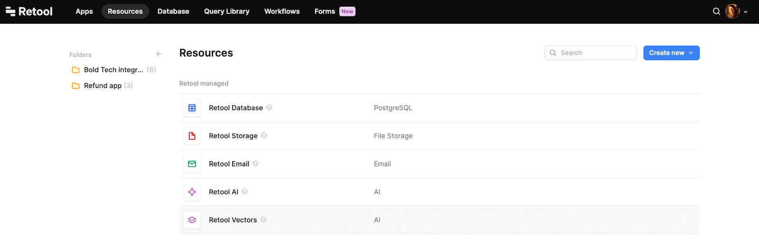759x246 pixels.
Task: Open the Bold Tech integr... folder
Action: [x=114, y=70]
